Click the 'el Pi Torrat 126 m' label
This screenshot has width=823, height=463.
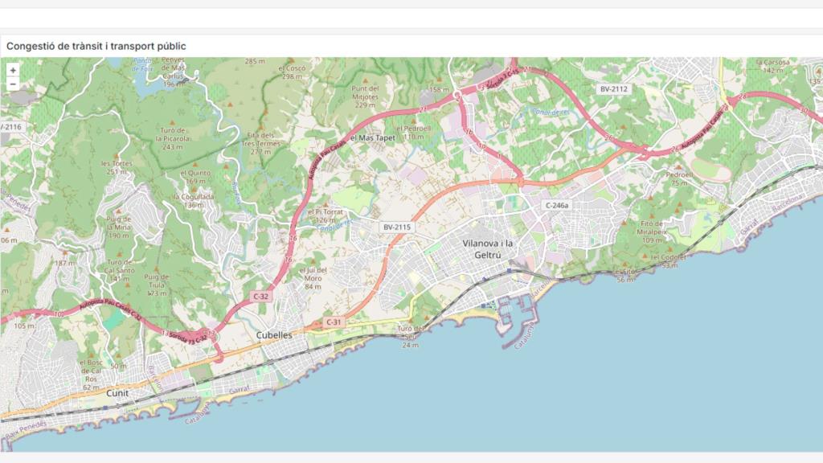326,215
